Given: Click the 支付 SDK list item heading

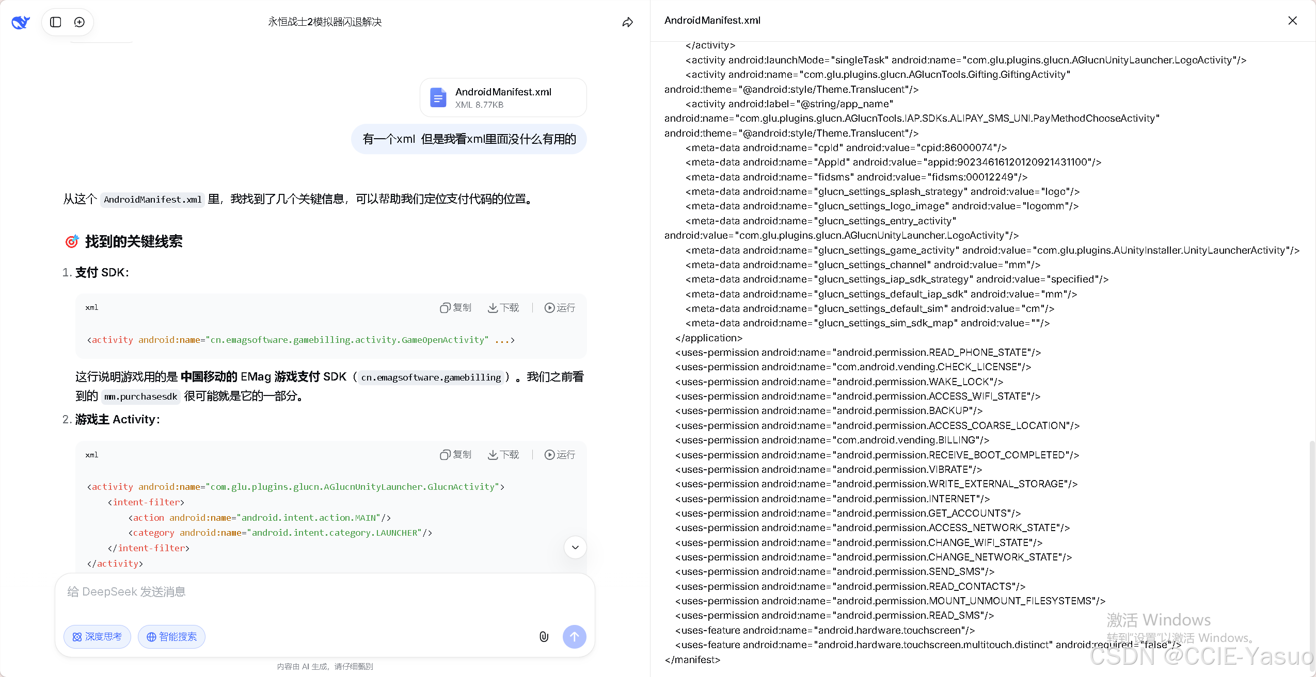Looking at the screenshot, I should pos(102,272).
